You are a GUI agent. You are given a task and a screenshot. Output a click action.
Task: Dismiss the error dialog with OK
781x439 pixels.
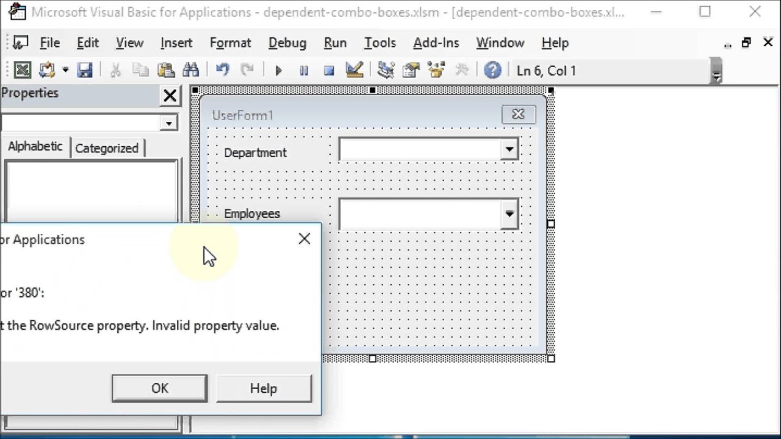[x=160, y=388]
